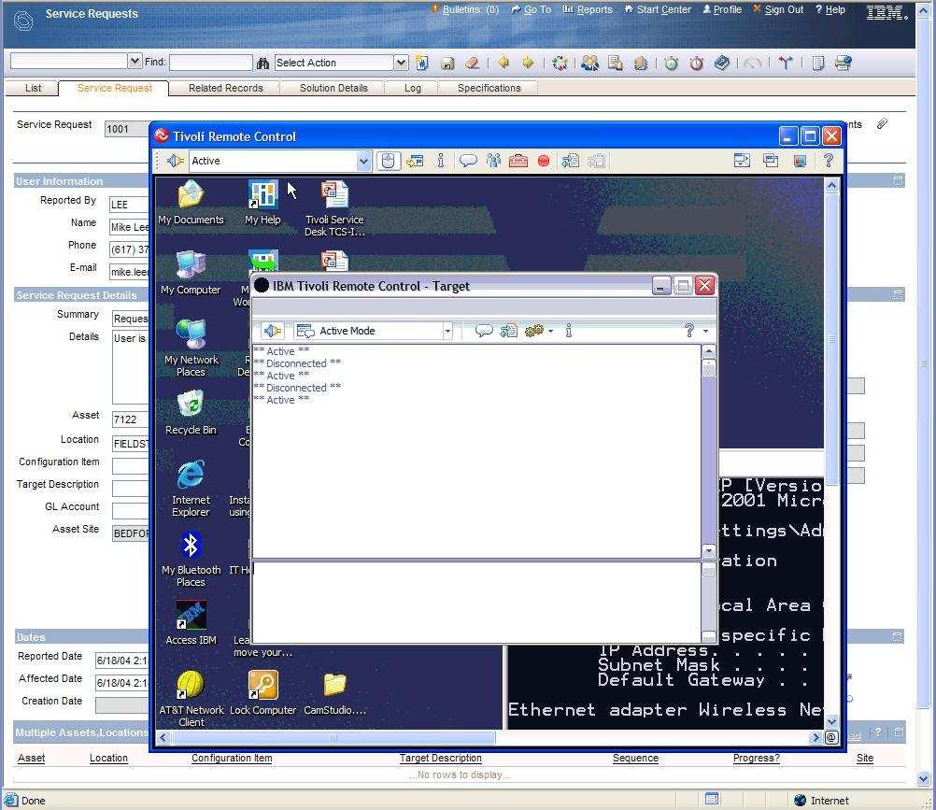Click the Service Request number field
This screenshot has height=810, width=936.
pos(128,128)
